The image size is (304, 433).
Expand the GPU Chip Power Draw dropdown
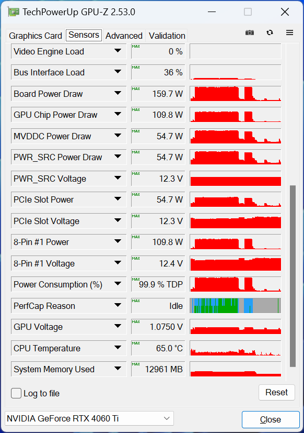(118, 114)
